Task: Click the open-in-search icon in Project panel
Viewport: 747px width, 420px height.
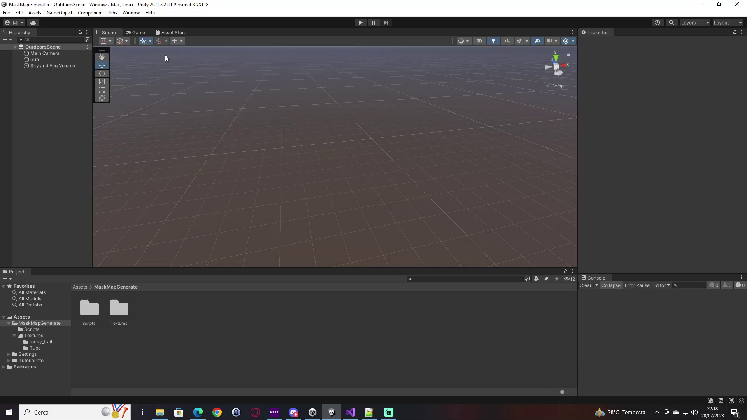Action: [x=527, y=279]
